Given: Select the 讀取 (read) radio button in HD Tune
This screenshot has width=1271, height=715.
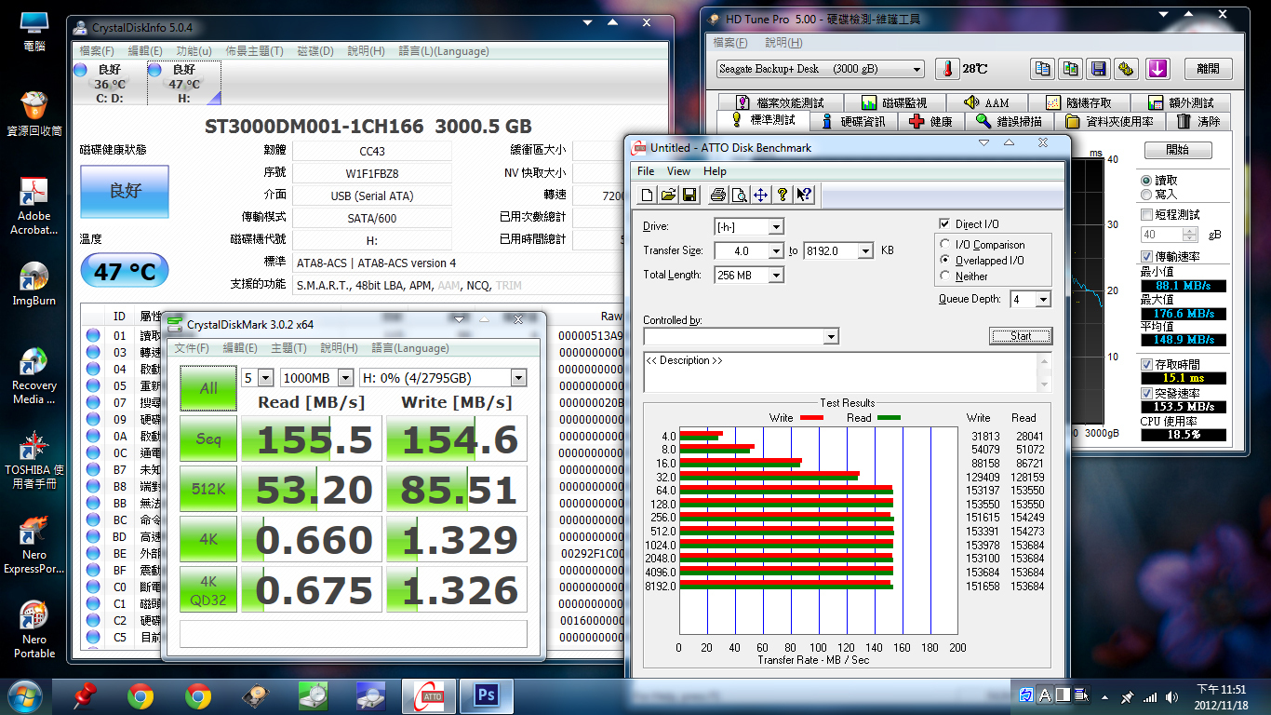Looking at the screenshot, I should 1145,180.
